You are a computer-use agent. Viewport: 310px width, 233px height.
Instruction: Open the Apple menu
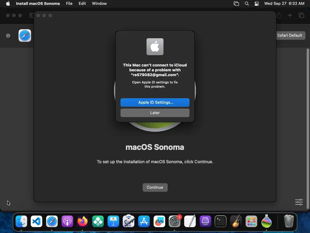pos(8,3)
